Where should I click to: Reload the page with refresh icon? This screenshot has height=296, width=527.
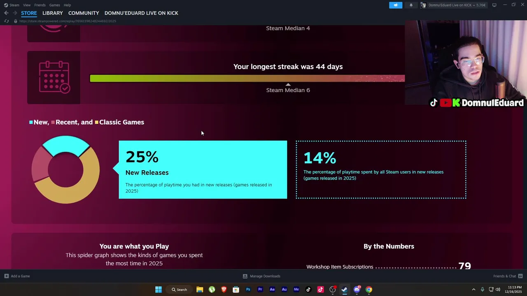click(x=6, y=21)
